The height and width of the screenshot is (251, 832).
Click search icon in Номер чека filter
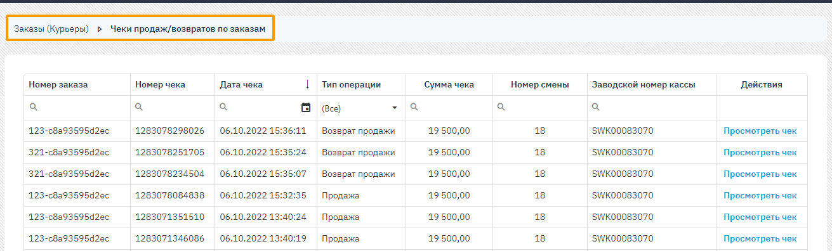click(140, 108)
